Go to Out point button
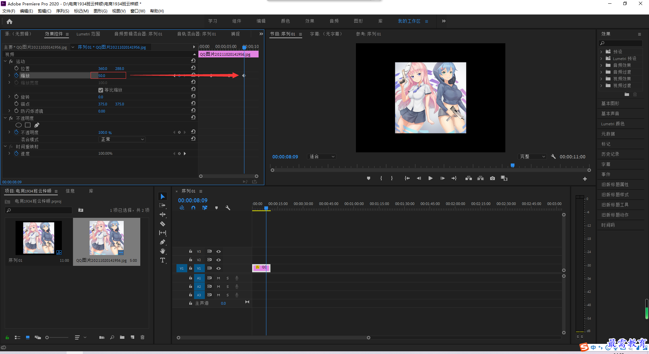This screenshot has width=649, height=354. (x=454, y=178)
